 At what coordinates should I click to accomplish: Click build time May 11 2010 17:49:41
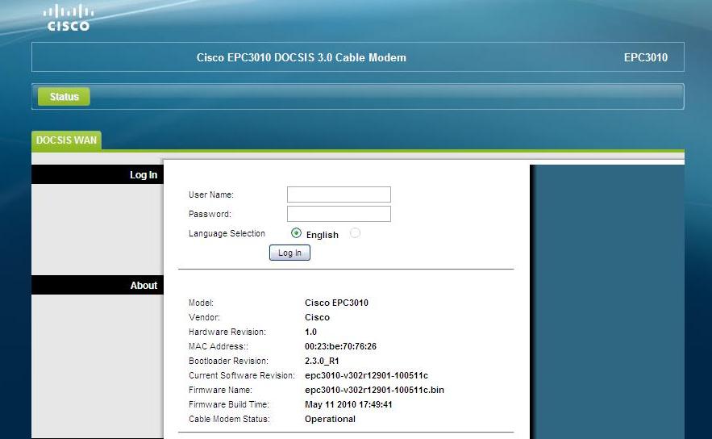[348, 404]
